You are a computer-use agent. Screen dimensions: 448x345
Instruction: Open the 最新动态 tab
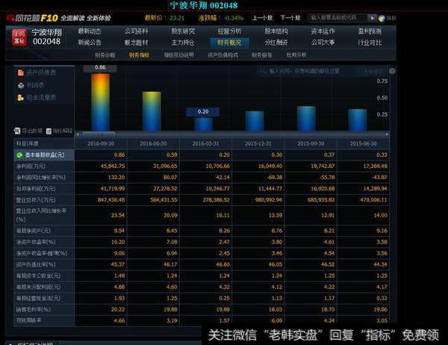90,31
